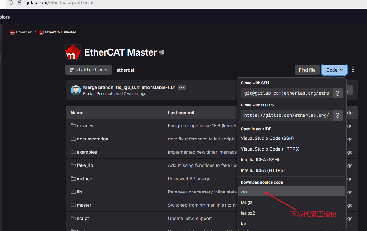
Task: Click the SSH clone URL field
Action: 286,93
